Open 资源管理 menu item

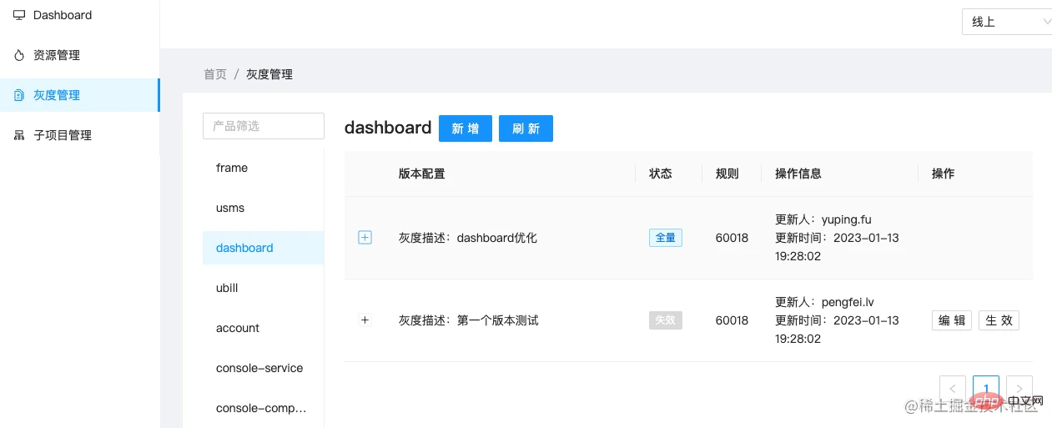pyautogui.click(x=57, y=55)
